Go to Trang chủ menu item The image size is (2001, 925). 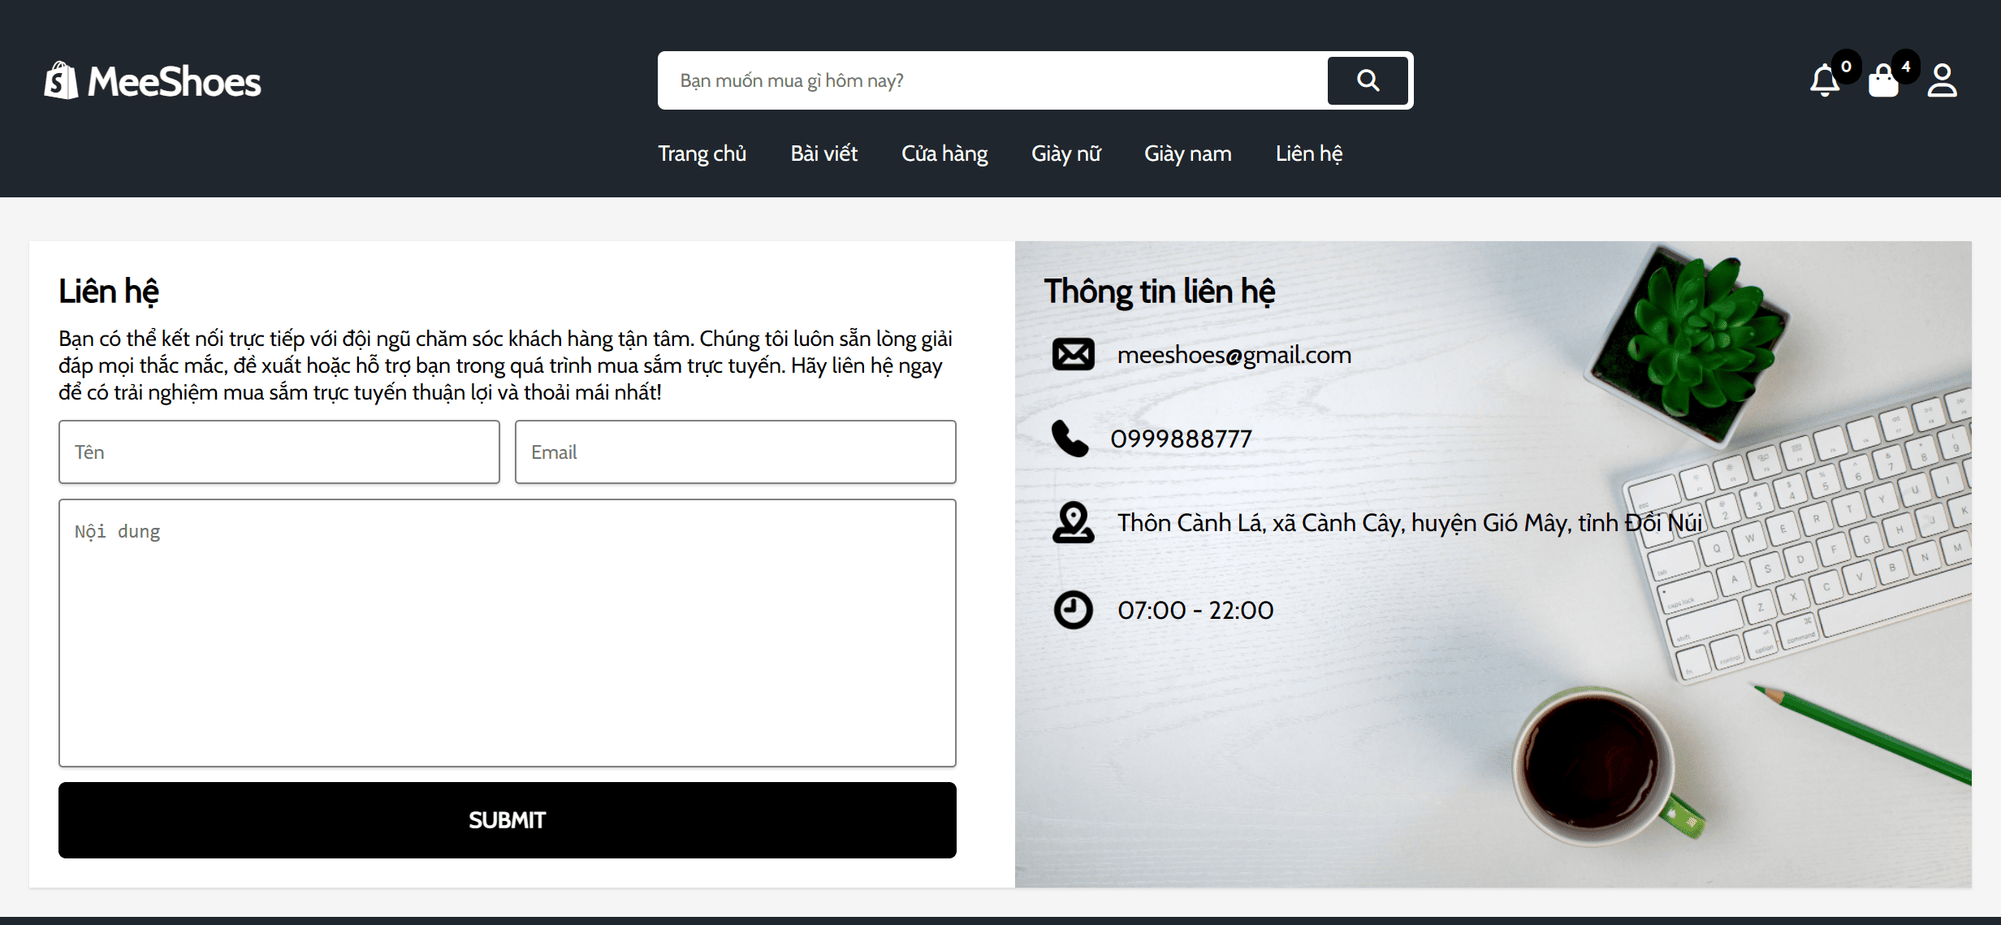[x=702, y=153]
